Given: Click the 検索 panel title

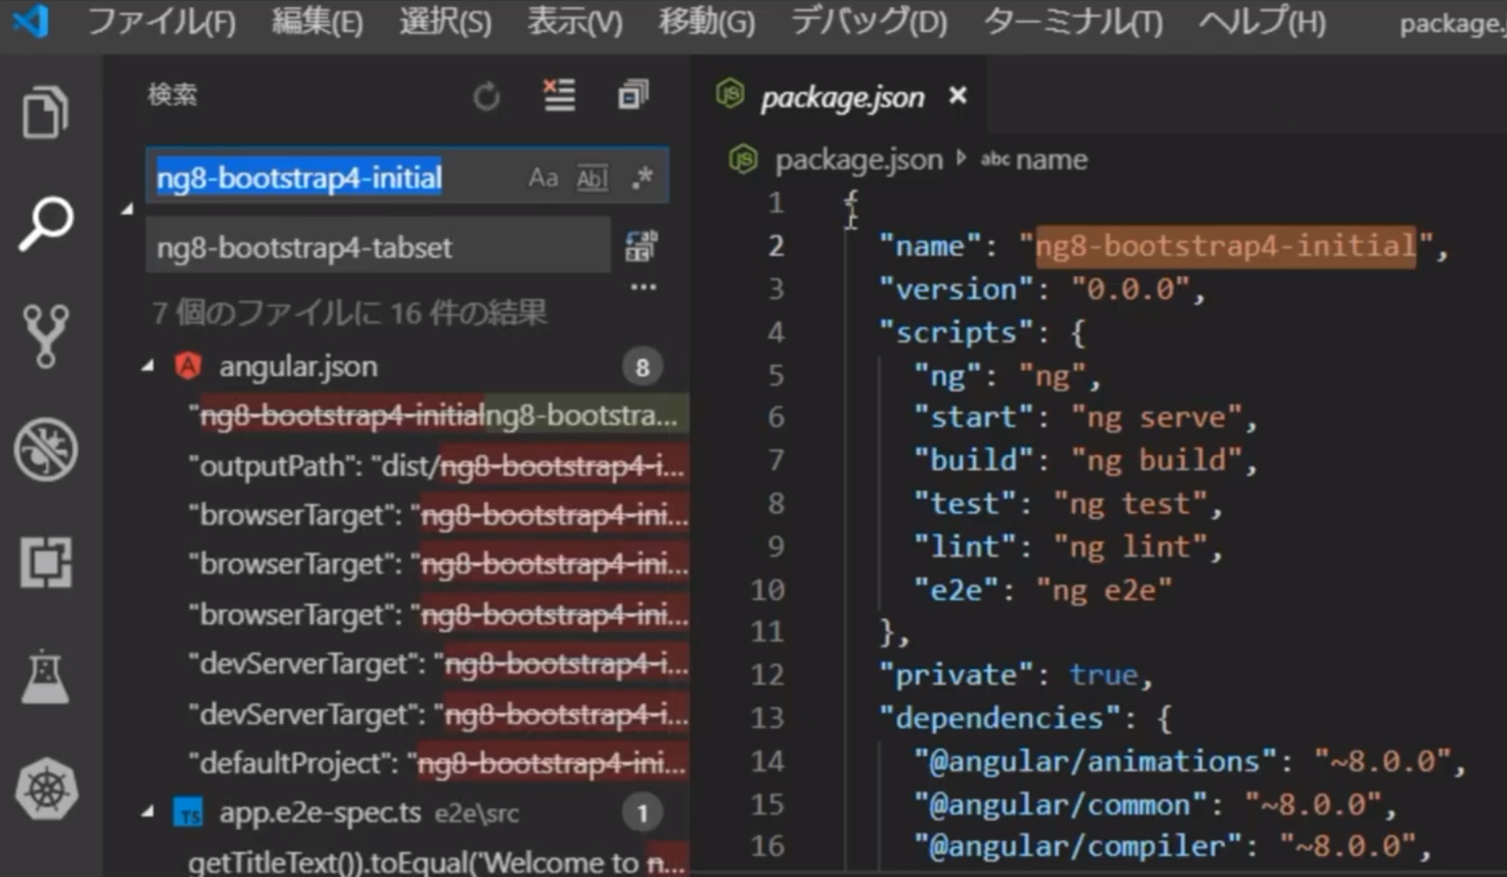Looking at the screenshot, I should click(172, 94).
